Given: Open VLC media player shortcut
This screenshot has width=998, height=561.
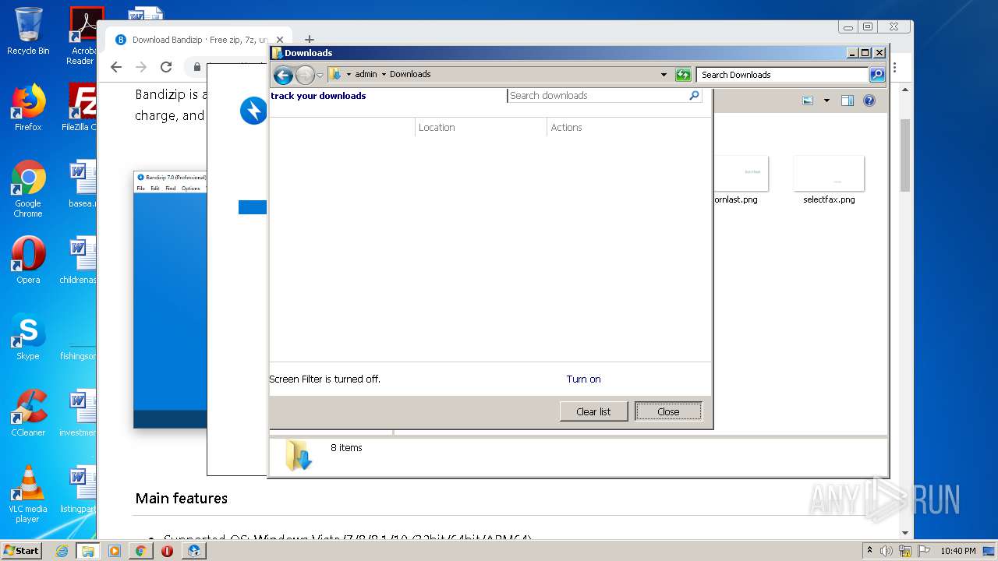Looking at the screenshot, I should click(x=28, y=494).
